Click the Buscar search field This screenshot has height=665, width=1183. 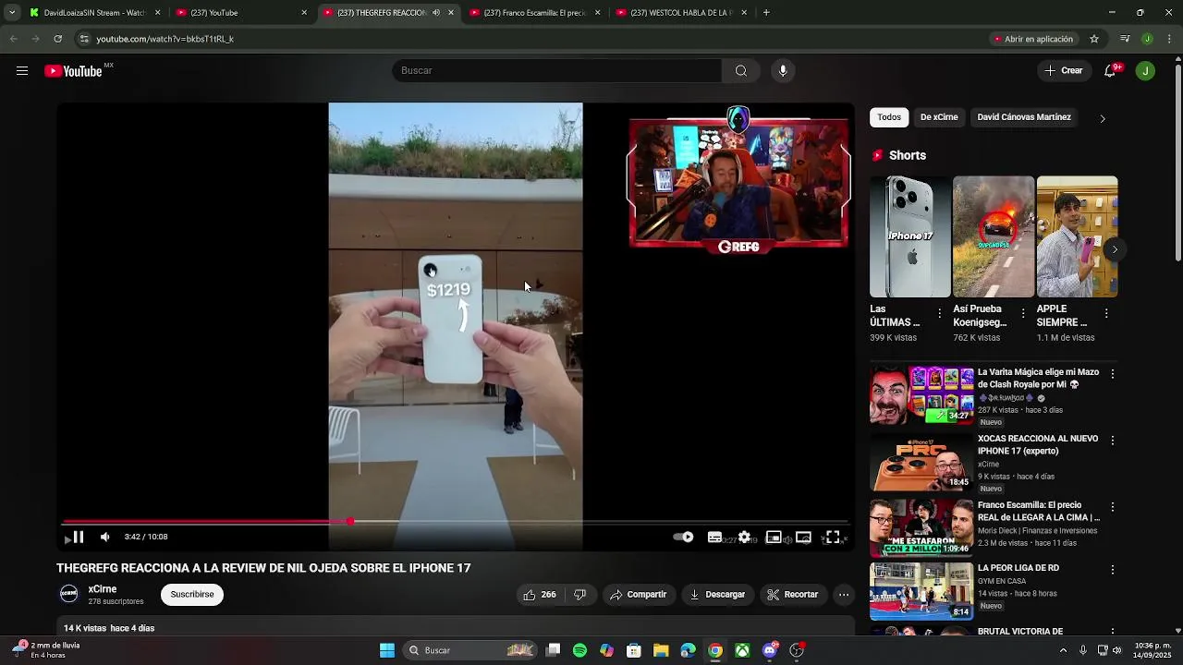point(557,71)
